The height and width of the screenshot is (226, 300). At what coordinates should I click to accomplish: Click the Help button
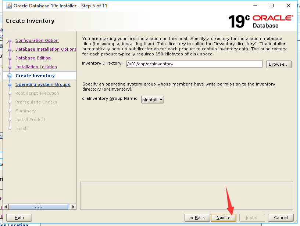[x=19, y=218]
